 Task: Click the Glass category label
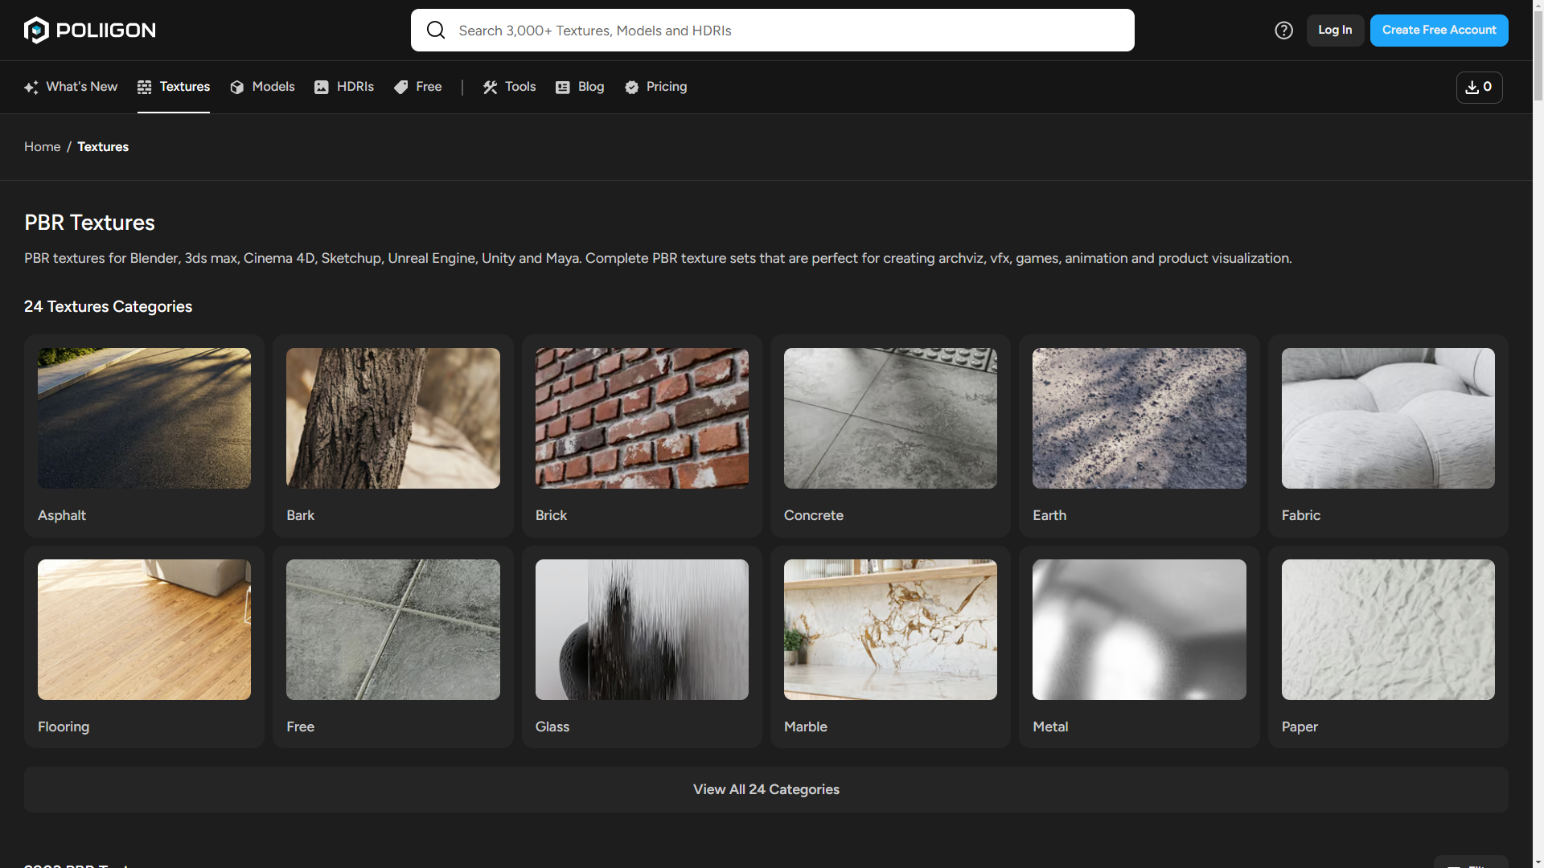click(x=552, y=727)
